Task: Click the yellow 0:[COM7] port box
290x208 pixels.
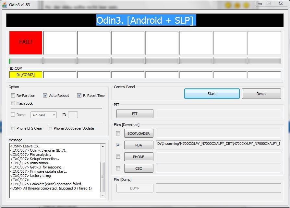Action: pos(26,75)
